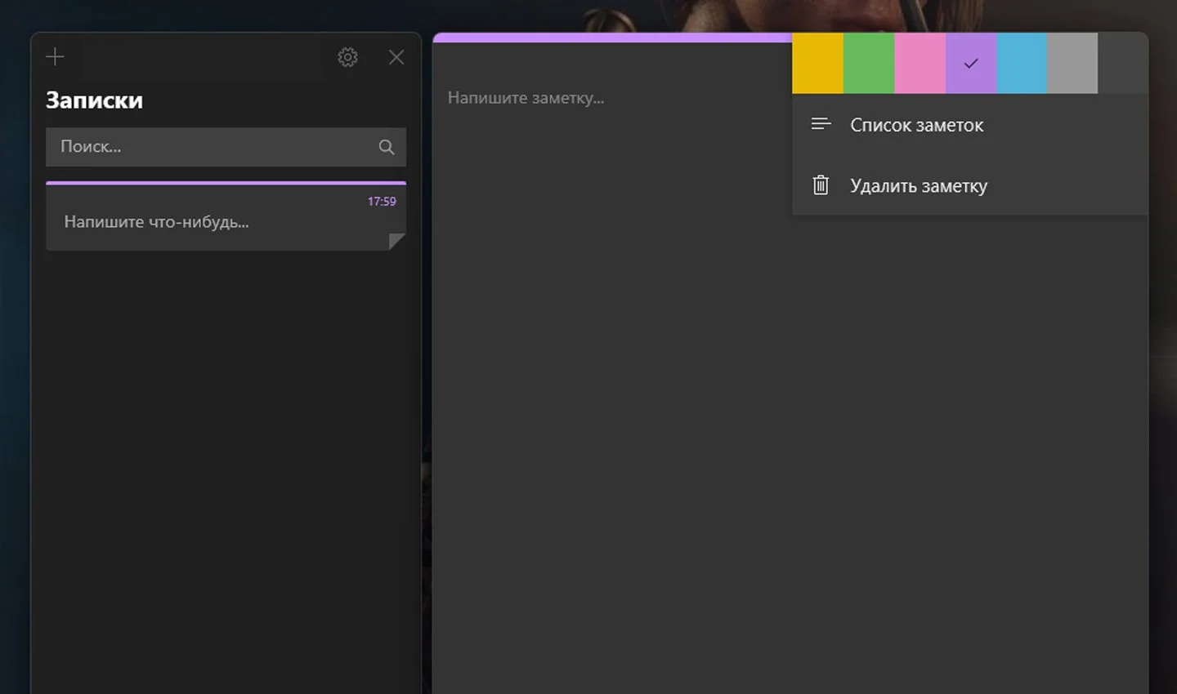Click the search magnifier icon
The image size is (1177, 694).
(x=387, y=147)
